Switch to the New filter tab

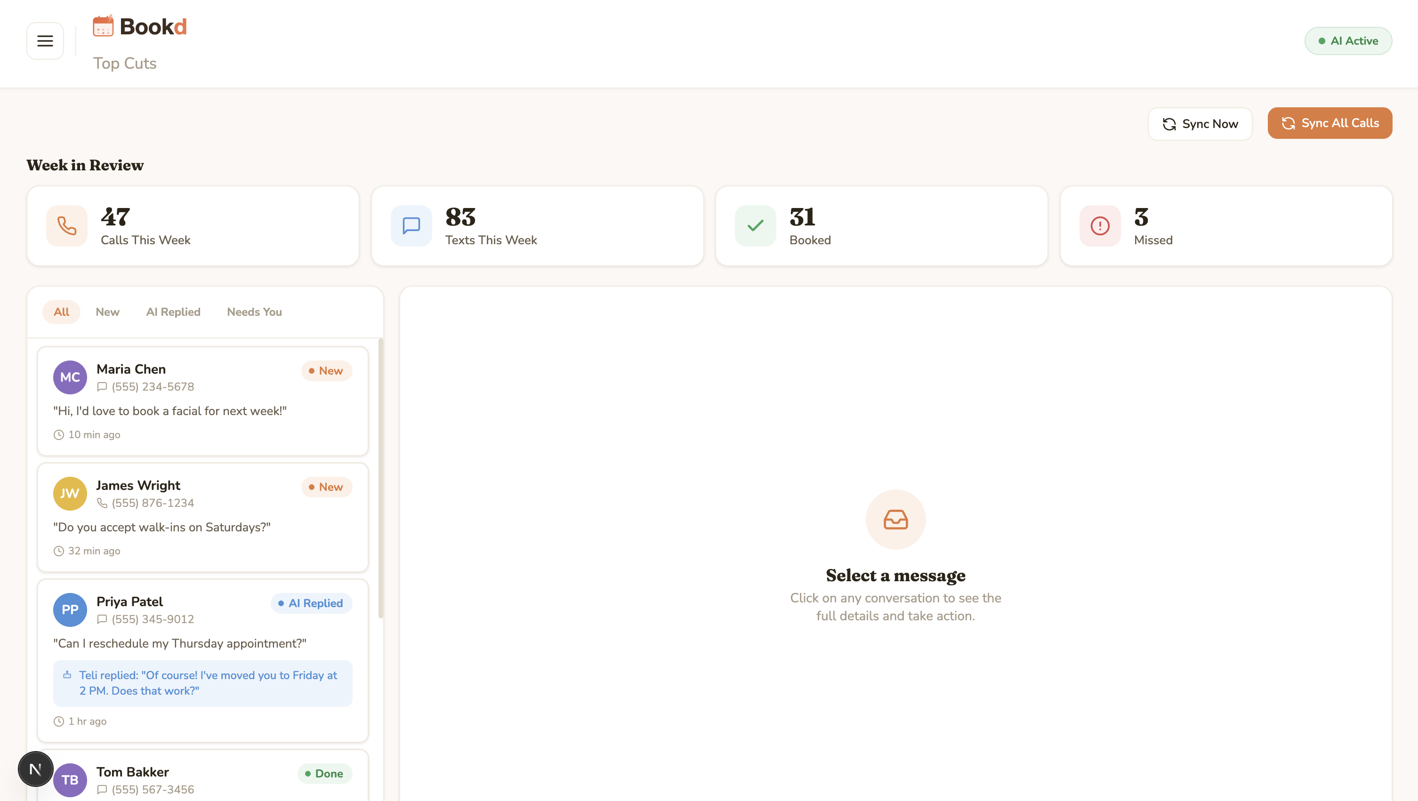(107, 312)
